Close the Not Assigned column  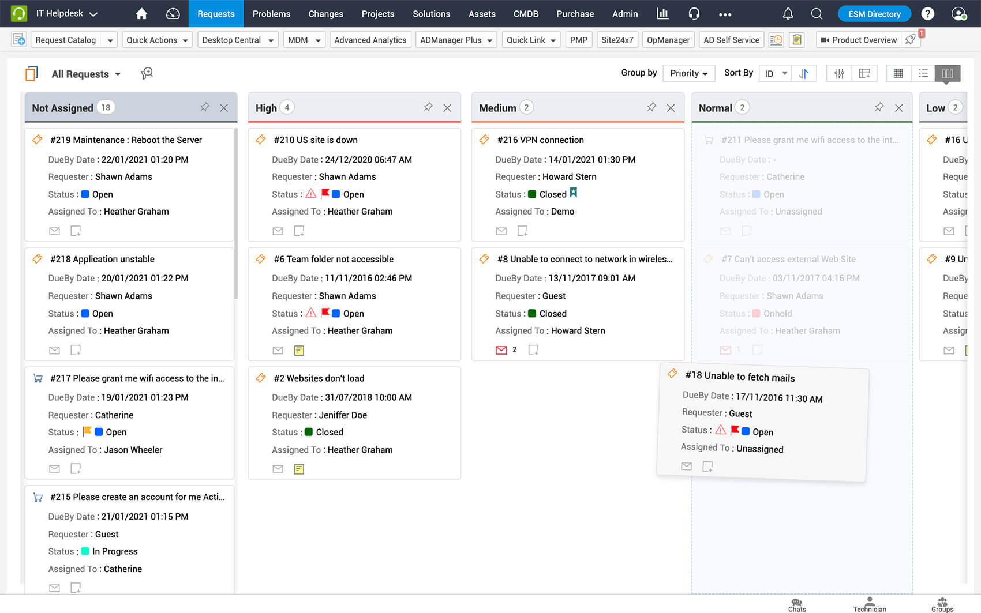[x=224, y=108]
